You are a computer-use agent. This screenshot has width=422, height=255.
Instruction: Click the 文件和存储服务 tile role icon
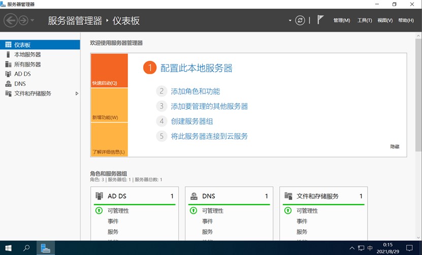[288, 196]
